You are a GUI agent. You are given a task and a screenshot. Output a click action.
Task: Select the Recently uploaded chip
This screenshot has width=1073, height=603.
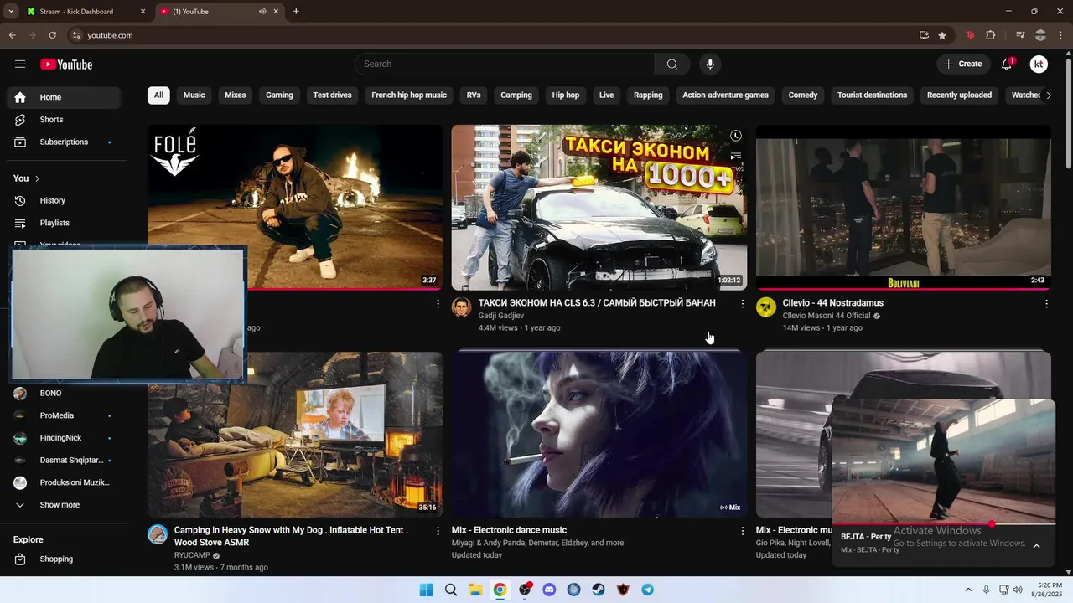[959, 95]
